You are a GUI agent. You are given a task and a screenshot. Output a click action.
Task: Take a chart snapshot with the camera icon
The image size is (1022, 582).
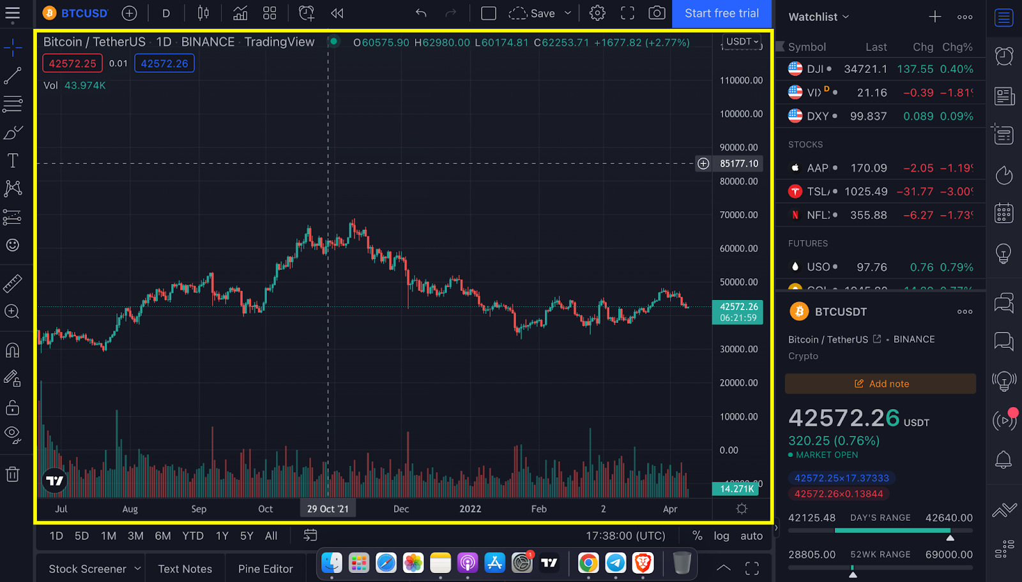point(657,13)
